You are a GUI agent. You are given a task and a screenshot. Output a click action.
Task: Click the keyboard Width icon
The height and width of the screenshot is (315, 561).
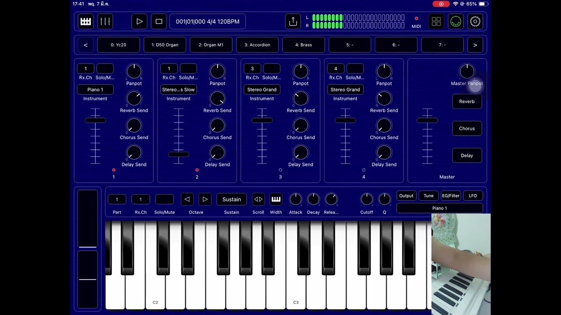pos(276,199)
